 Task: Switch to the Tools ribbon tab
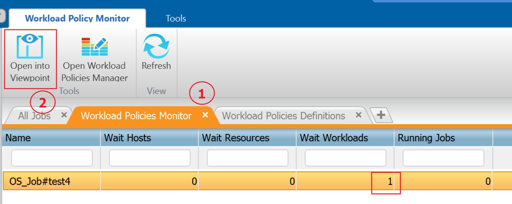pyautogui.click(x=176, y=18)
